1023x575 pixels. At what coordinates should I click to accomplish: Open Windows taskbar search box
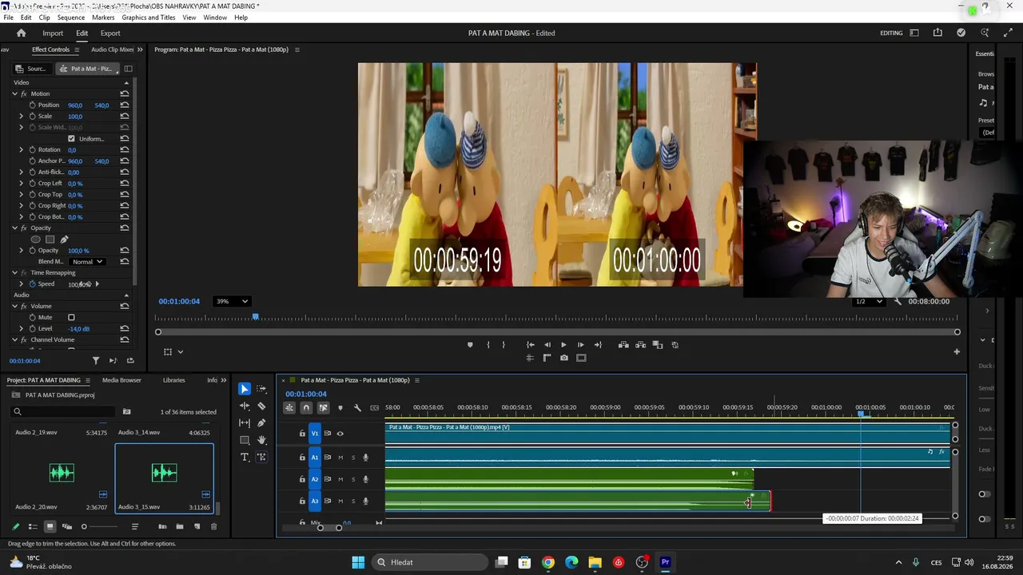point(428,562)
